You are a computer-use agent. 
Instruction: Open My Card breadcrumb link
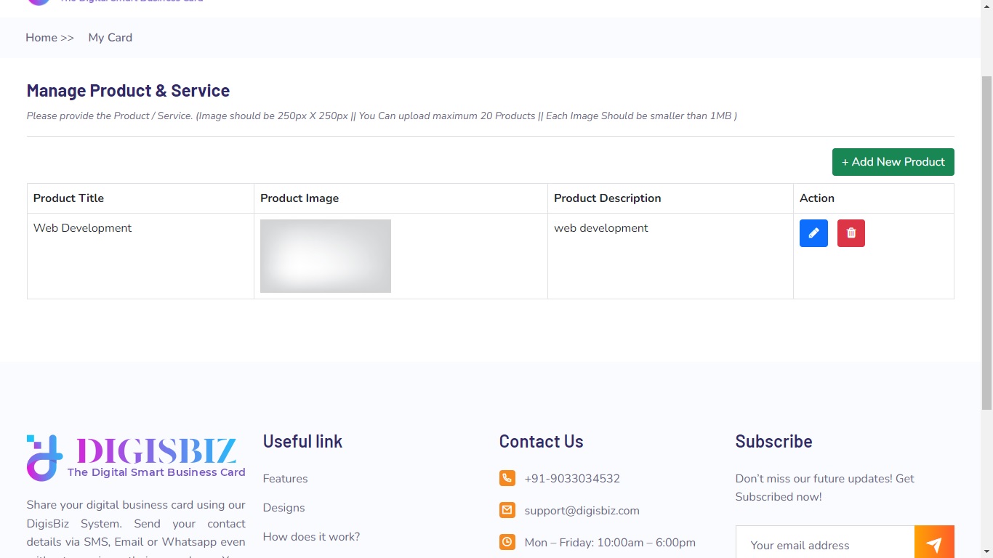click(x=110, y=38)
